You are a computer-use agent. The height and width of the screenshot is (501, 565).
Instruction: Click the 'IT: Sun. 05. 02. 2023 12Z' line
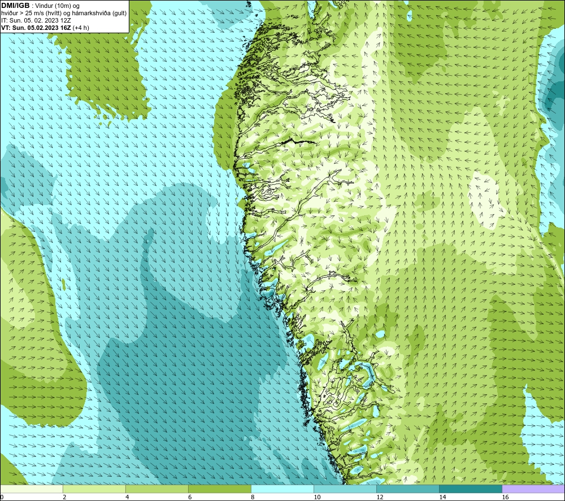[36, 20]
